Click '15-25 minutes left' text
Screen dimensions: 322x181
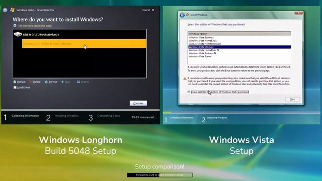[x=144, y=117]
